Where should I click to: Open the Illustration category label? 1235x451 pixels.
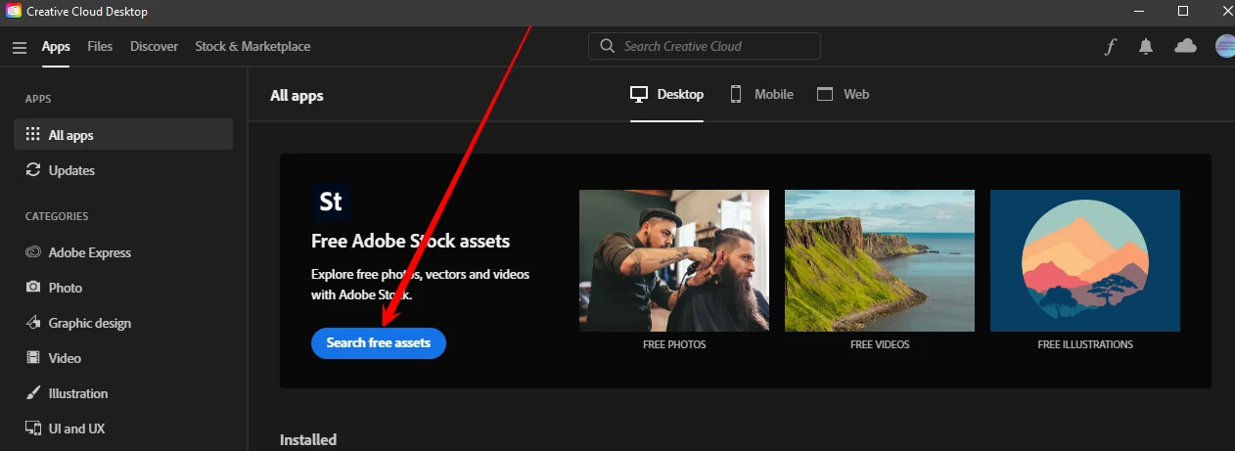(78, 393)
